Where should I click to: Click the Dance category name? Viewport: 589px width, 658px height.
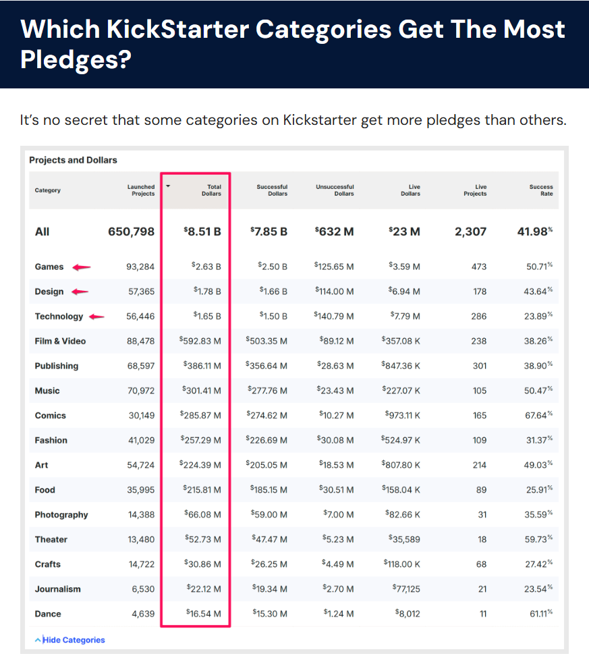(48, 614)
